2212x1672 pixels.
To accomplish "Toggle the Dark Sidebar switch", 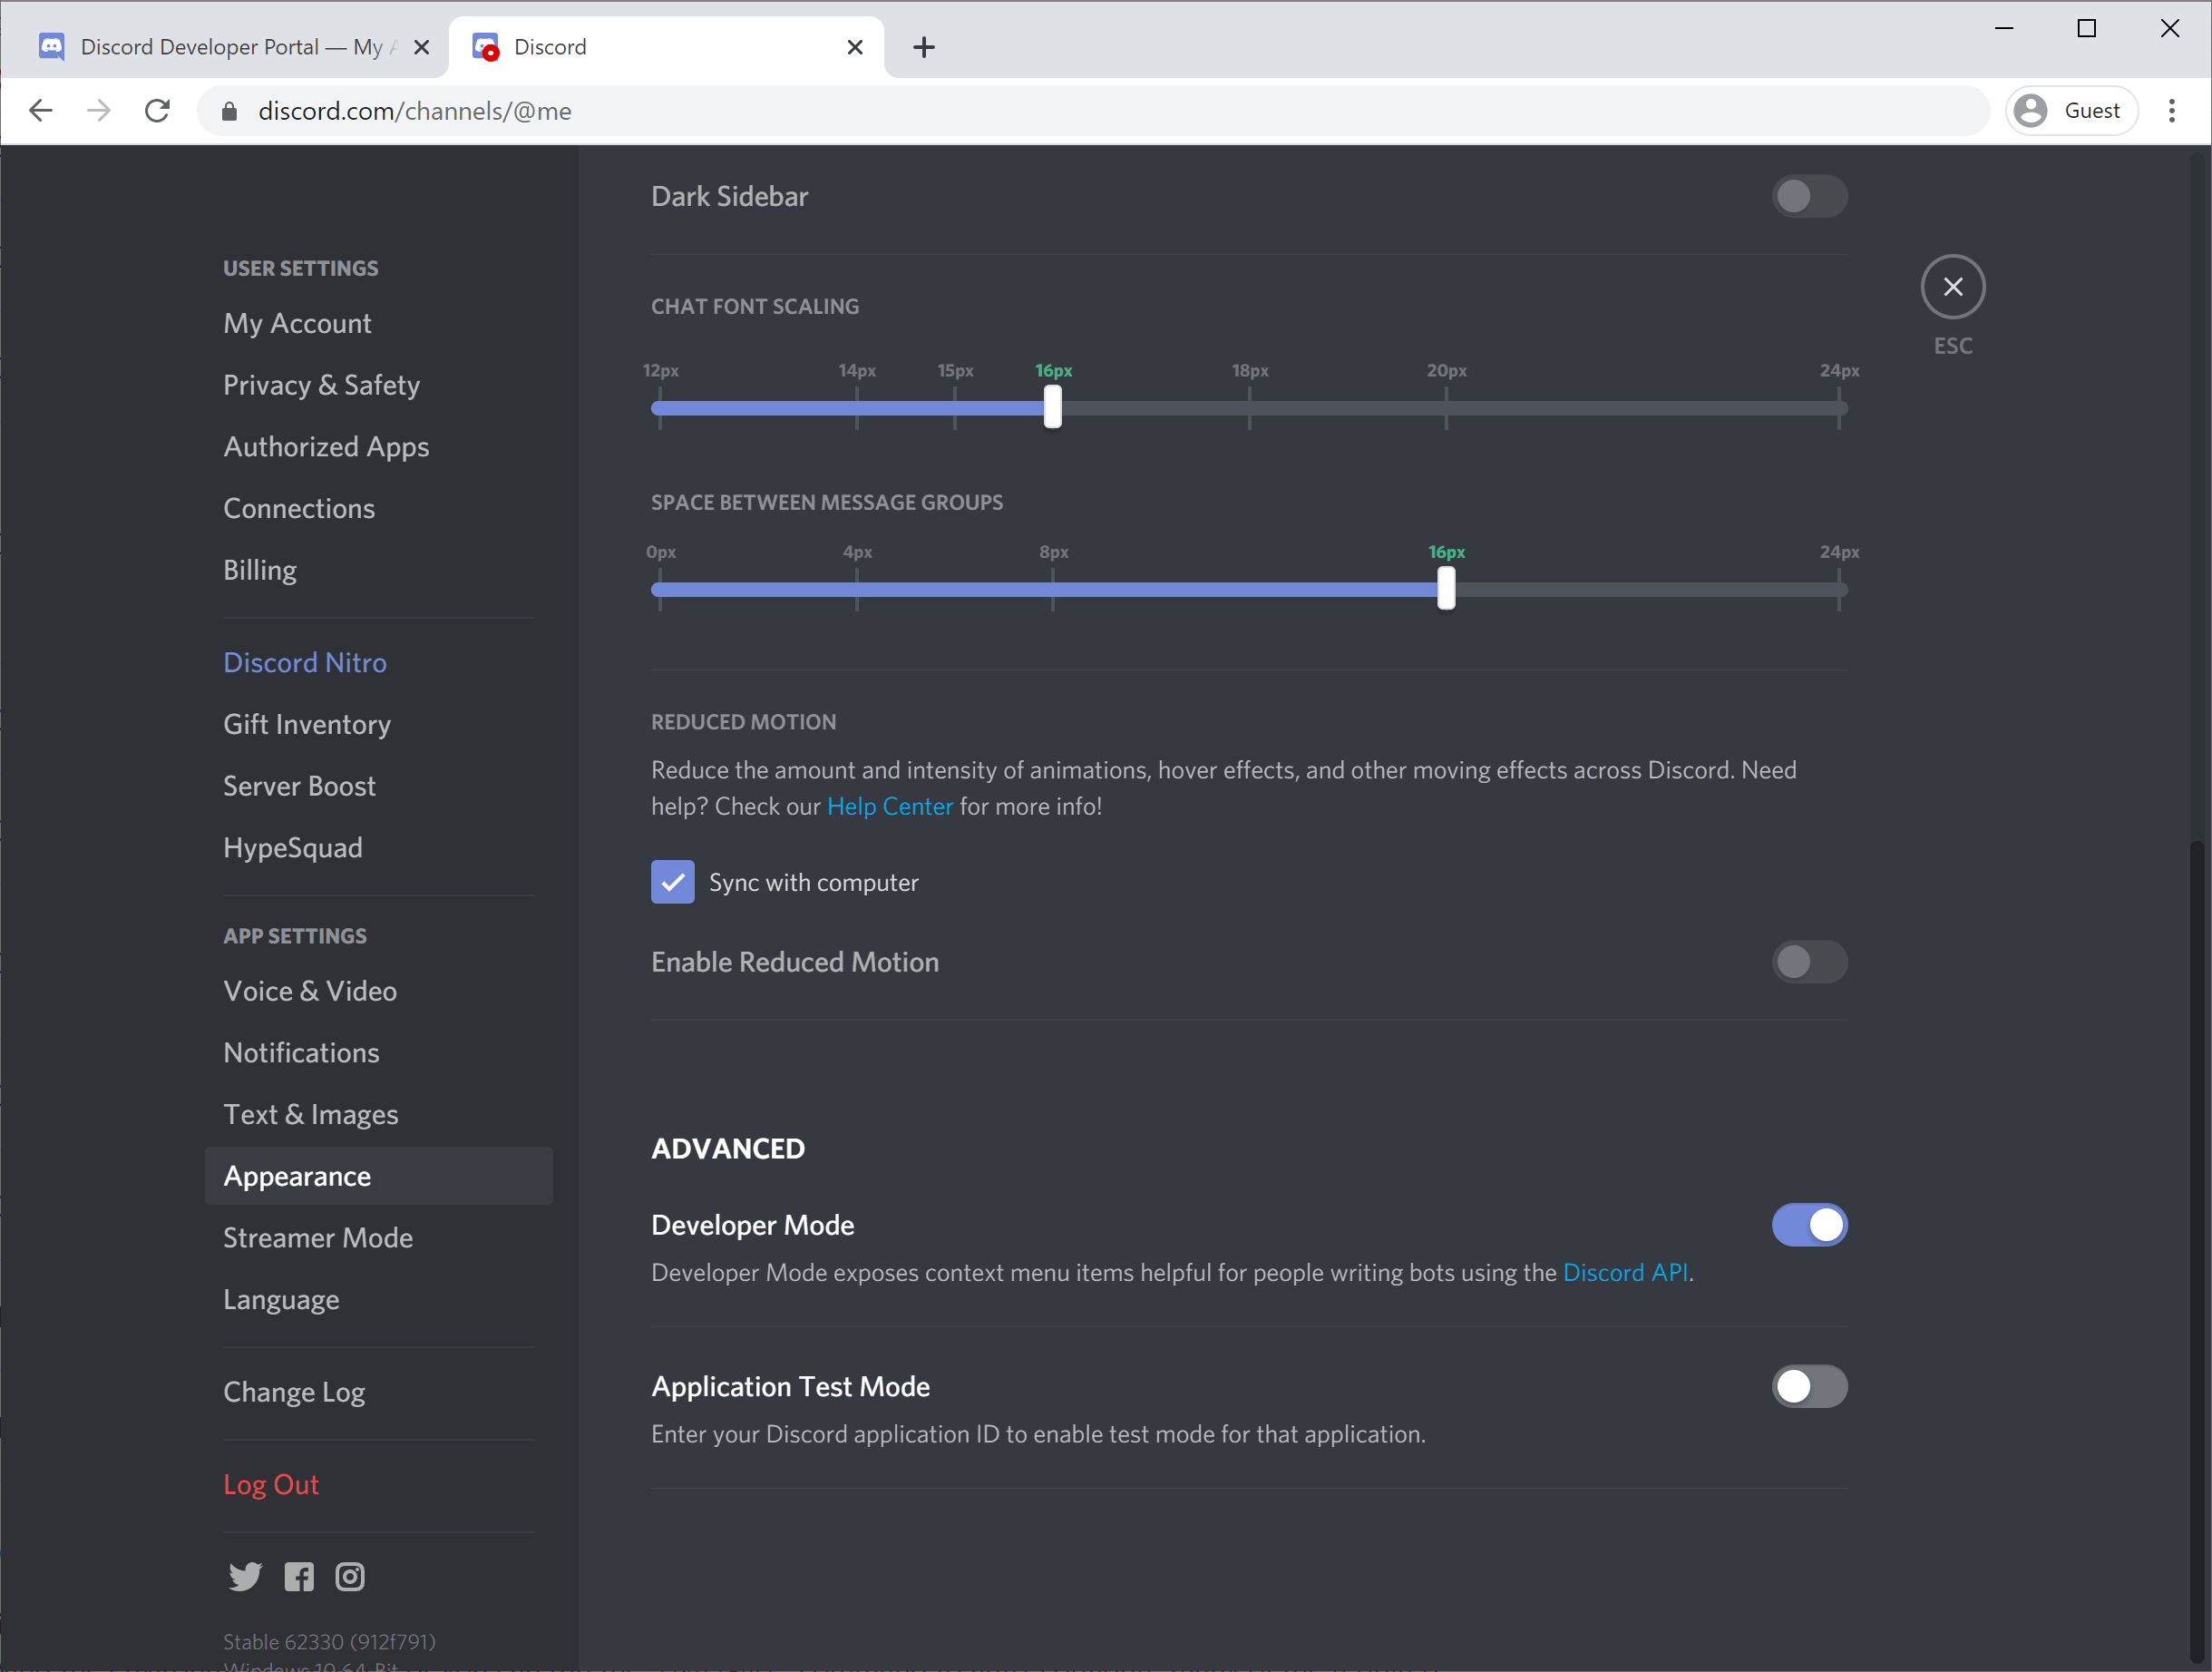I will click(x=1808, y=195).
